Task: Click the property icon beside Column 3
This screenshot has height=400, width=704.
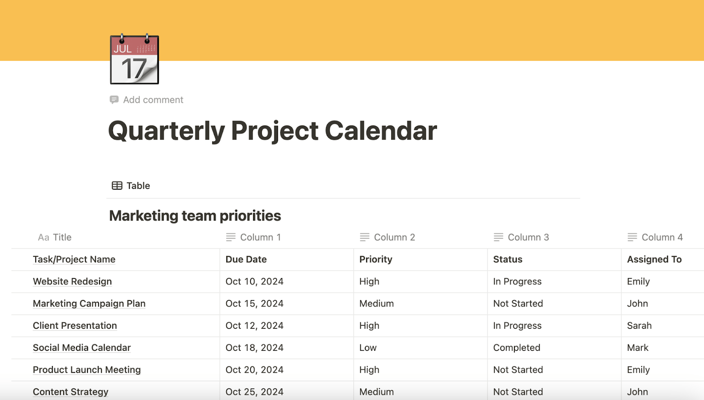Action: pos(498,237)
